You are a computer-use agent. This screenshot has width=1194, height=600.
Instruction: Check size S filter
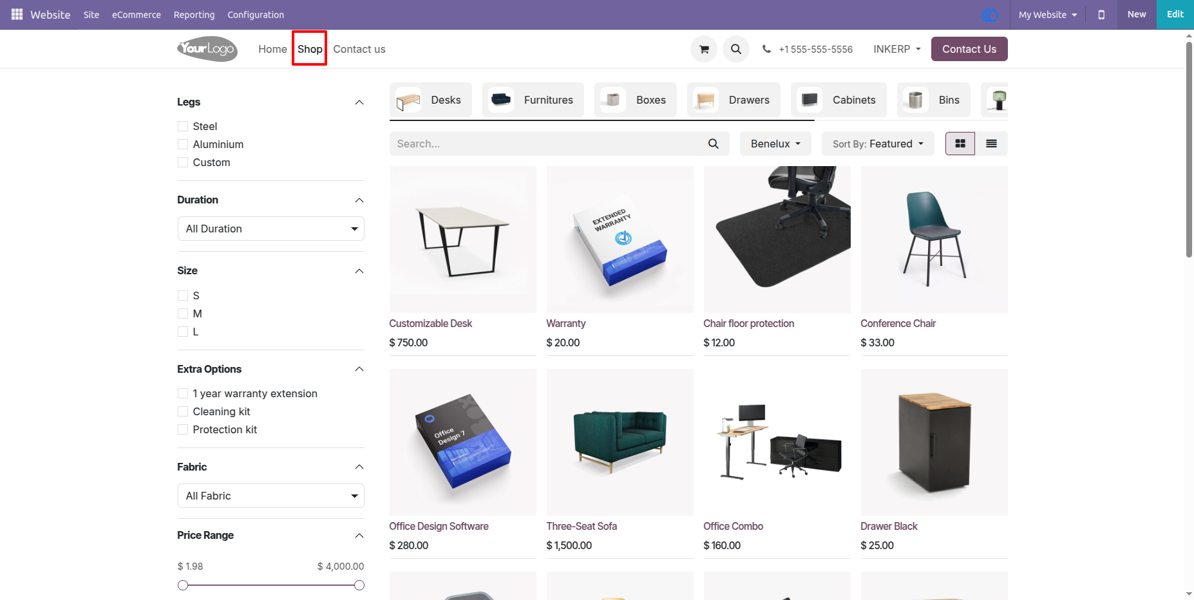point(183,295)
